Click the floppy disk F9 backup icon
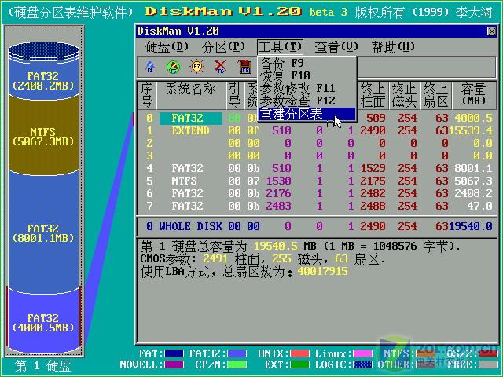The image size is (503, 377). 244,67
